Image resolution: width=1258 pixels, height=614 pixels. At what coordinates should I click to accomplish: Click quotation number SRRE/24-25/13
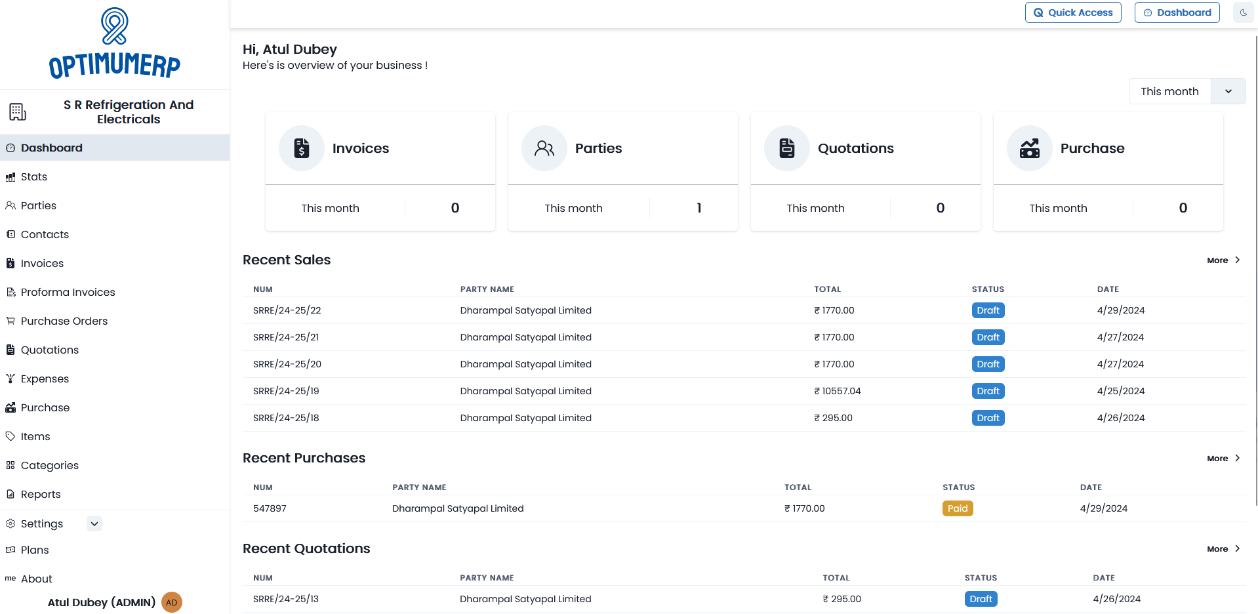point(286,599)
